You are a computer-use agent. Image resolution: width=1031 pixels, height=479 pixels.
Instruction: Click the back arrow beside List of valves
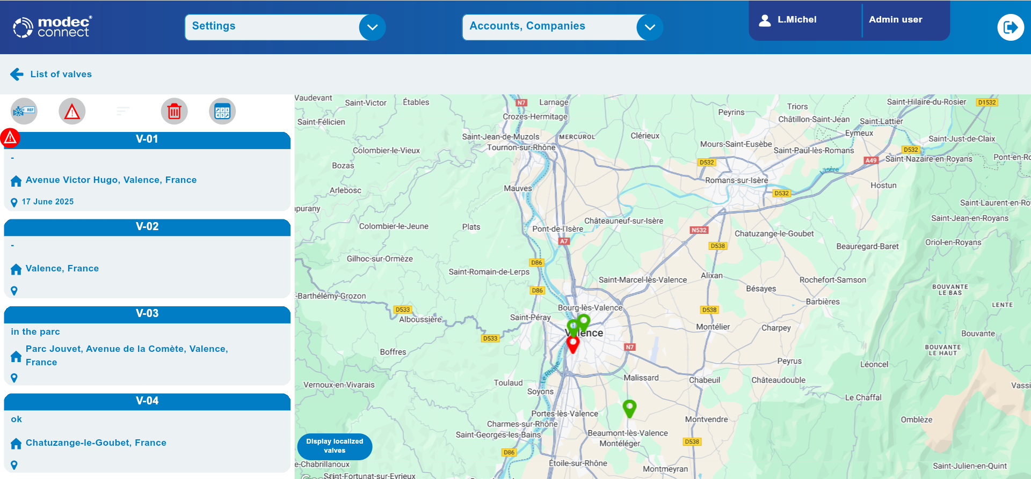pyautogui.click(x=17, y=75)
